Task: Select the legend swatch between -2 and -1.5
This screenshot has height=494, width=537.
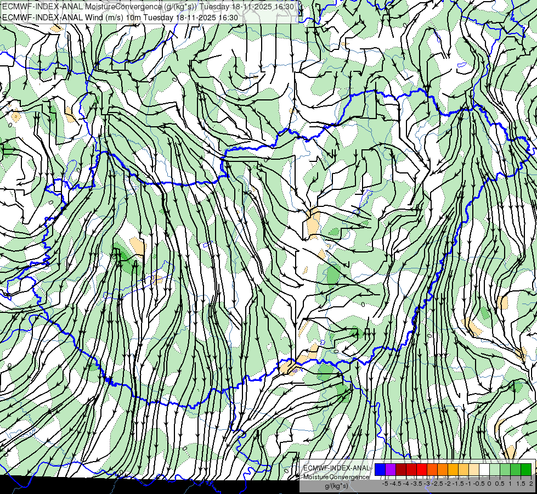Action: [x=453, y=469]
